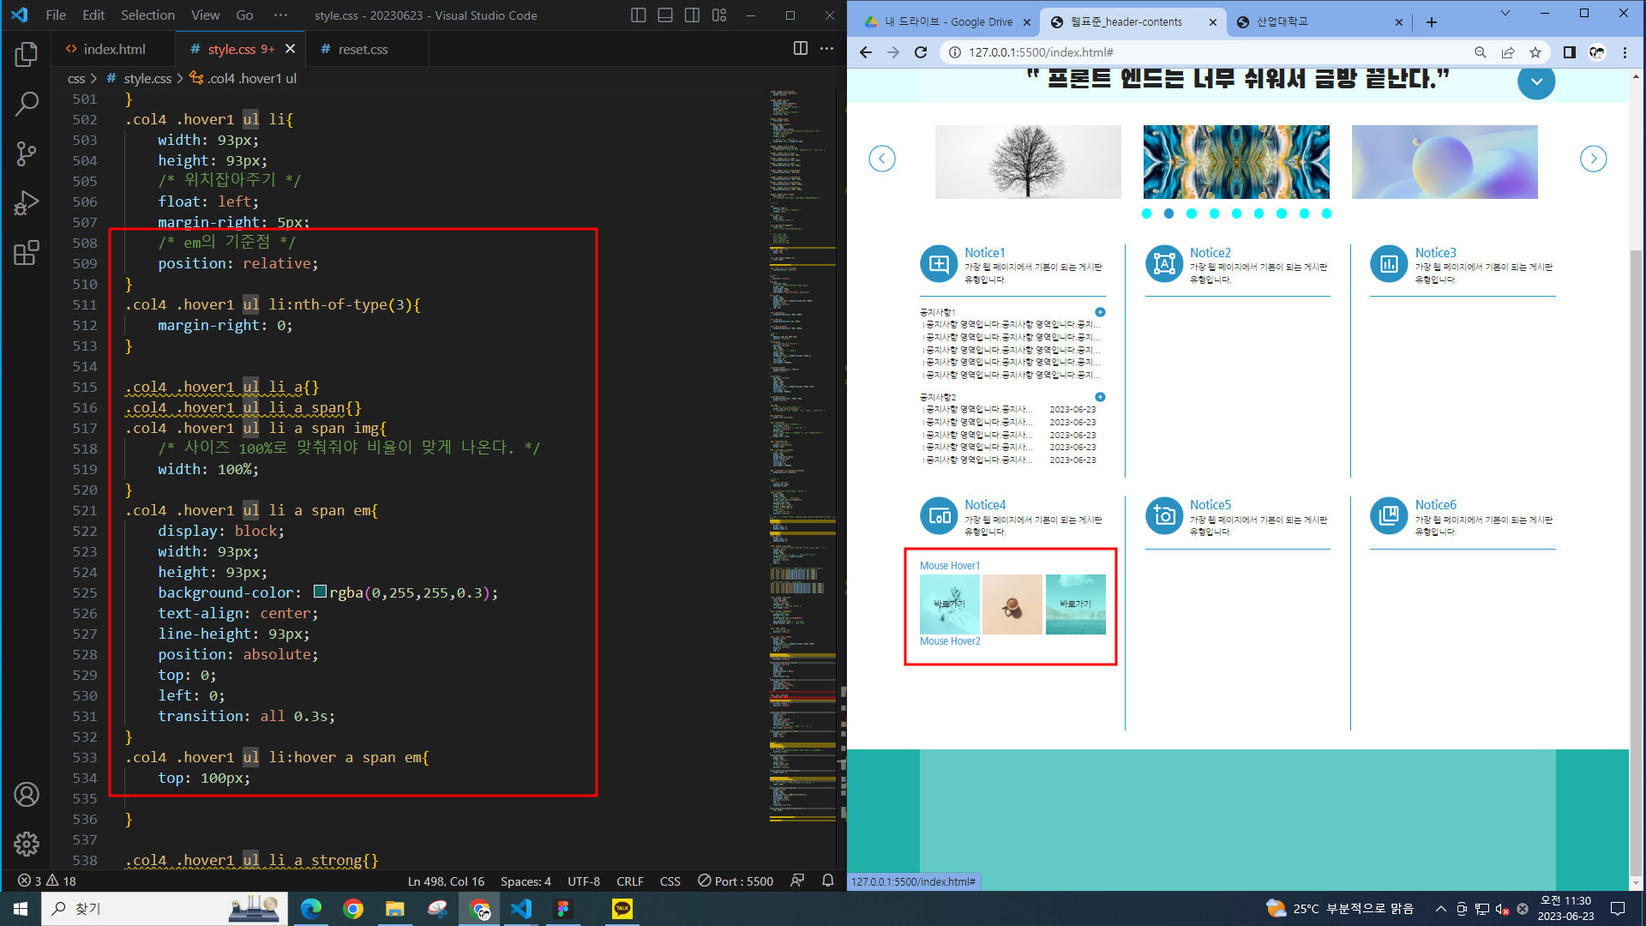The width and height of the screenshot is (1646, 926).
Task: Open the Search view in activity bar
Action: tap(27, 105)
